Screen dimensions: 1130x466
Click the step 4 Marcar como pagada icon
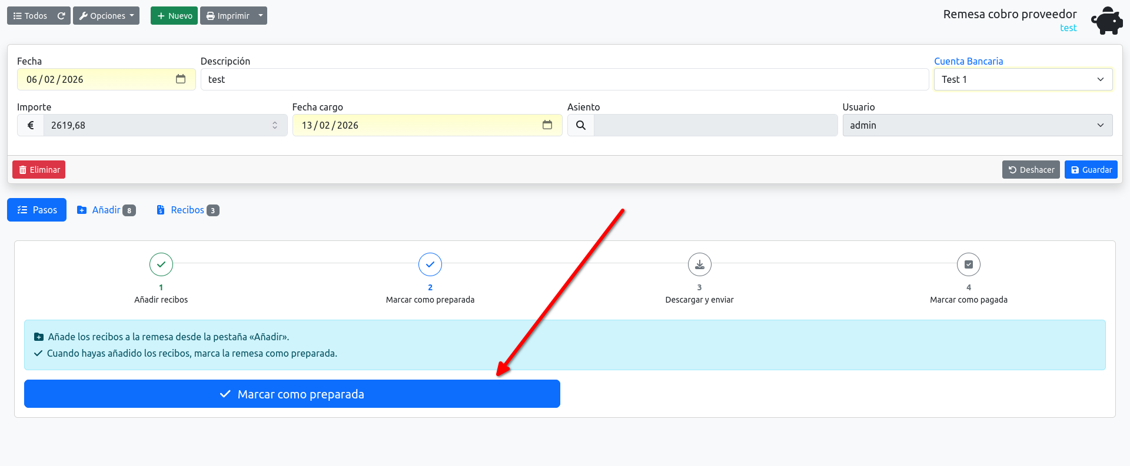pos(969,264)
